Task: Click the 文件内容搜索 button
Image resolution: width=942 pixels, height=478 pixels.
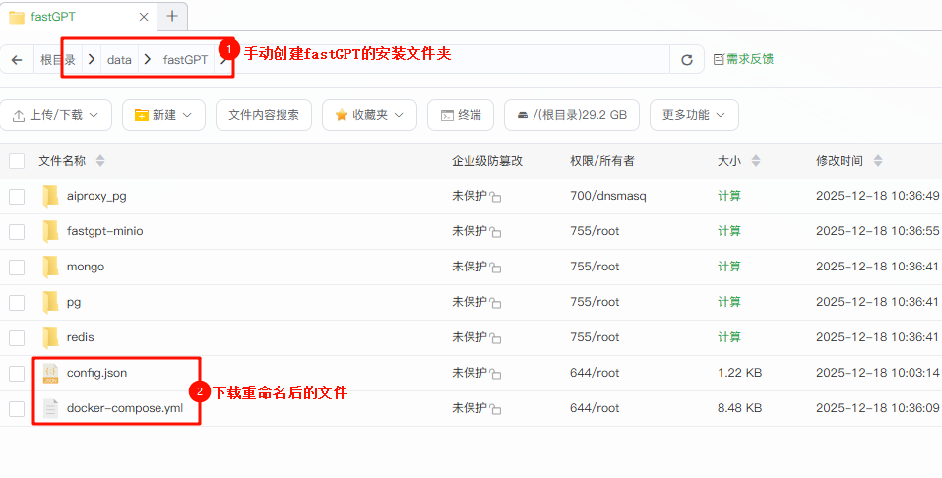Action: coord(263,115)
